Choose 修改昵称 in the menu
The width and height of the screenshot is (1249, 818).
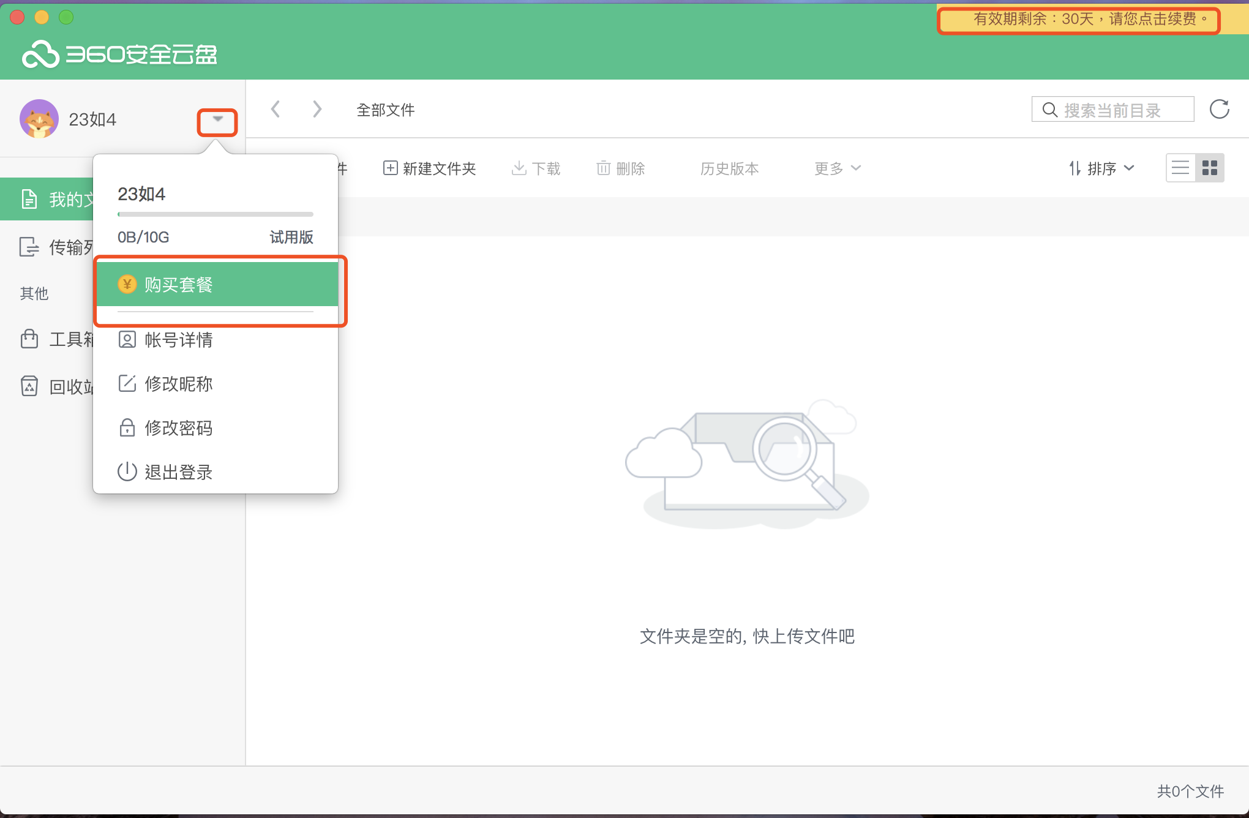(216, 384)
